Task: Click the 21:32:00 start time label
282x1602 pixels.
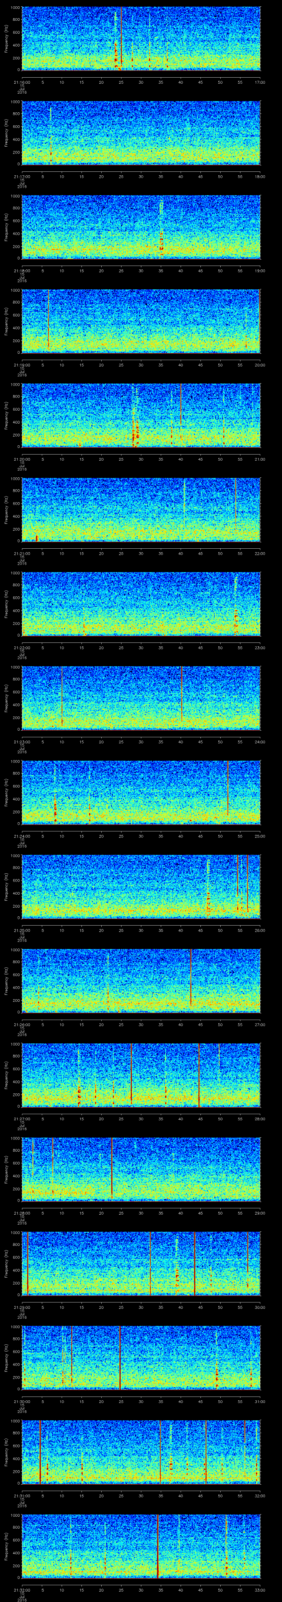Action: pos(22,1590)
